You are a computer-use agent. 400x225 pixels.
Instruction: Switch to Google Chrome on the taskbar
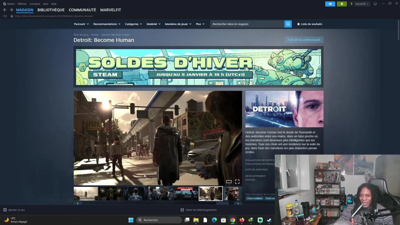pyautogui.click(x=232, y=220)
